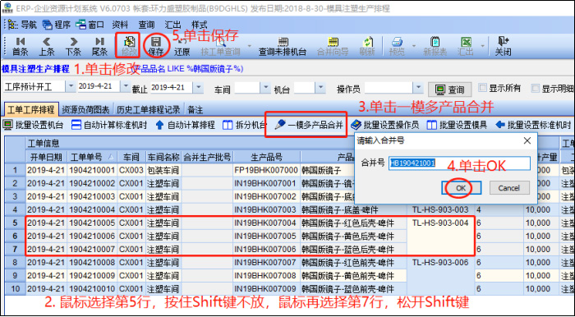Click 自动计算标准机时 tool
The image size is (575, 317).
[x=109, y=125]
